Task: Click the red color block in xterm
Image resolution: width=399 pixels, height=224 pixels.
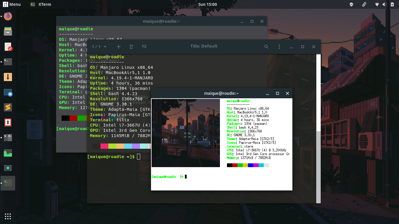Action: point(235,165)
